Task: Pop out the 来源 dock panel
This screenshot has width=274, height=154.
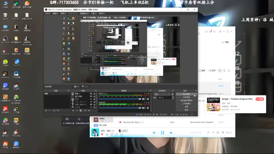Action: pos(96,91)
